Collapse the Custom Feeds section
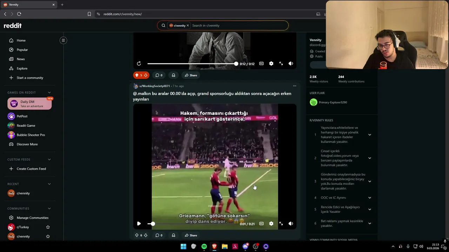449x252 pixels. click(49, 160)
